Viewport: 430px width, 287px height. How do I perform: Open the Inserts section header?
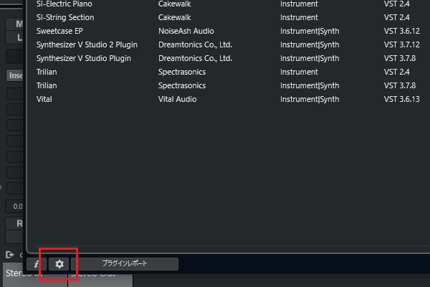14,75
